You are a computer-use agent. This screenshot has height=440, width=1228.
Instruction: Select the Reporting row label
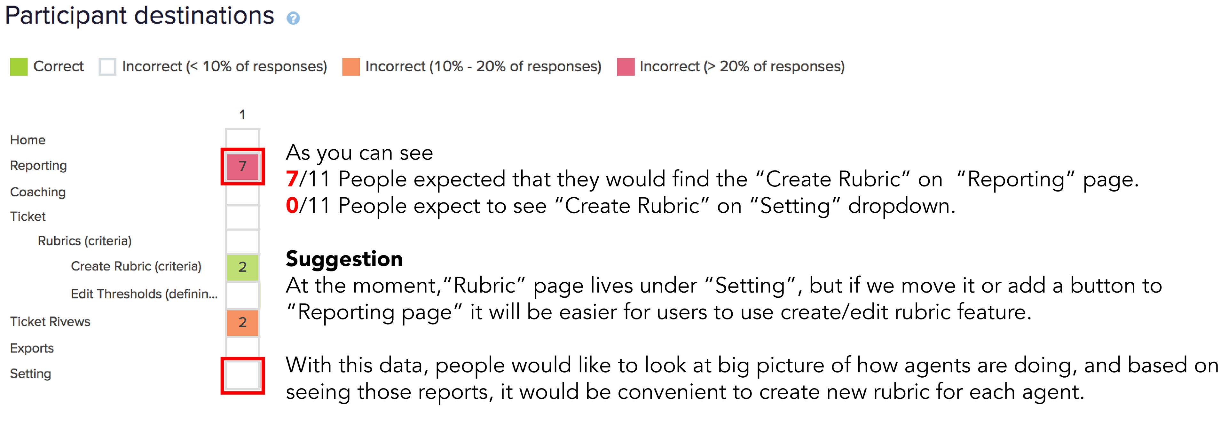point(38,166)
